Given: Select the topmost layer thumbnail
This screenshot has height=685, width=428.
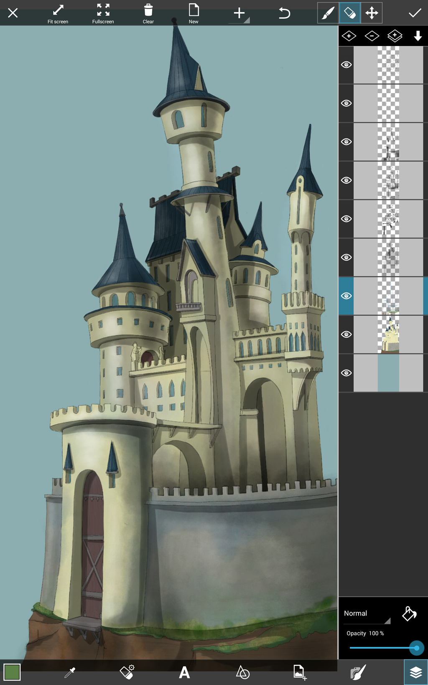Looking at the screenshot, I should click(x=388, y=65).
